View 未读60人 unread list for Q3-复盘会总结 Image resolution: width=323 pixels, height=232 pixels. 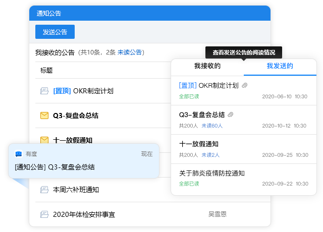[212, 125]
